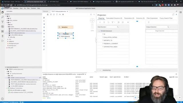Switch to the Fuzzy Search Filter tab
The width and height of the screenshot is (183, 103).
pyautogui.click(x=166, y=18)
